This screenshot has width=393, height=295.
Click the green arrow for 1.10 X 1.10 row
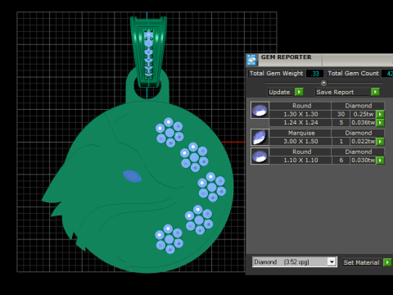(380, 161)
